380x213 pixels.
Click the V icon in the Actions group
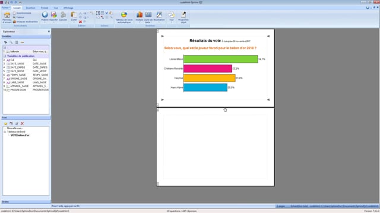click(x=106, y=13)
